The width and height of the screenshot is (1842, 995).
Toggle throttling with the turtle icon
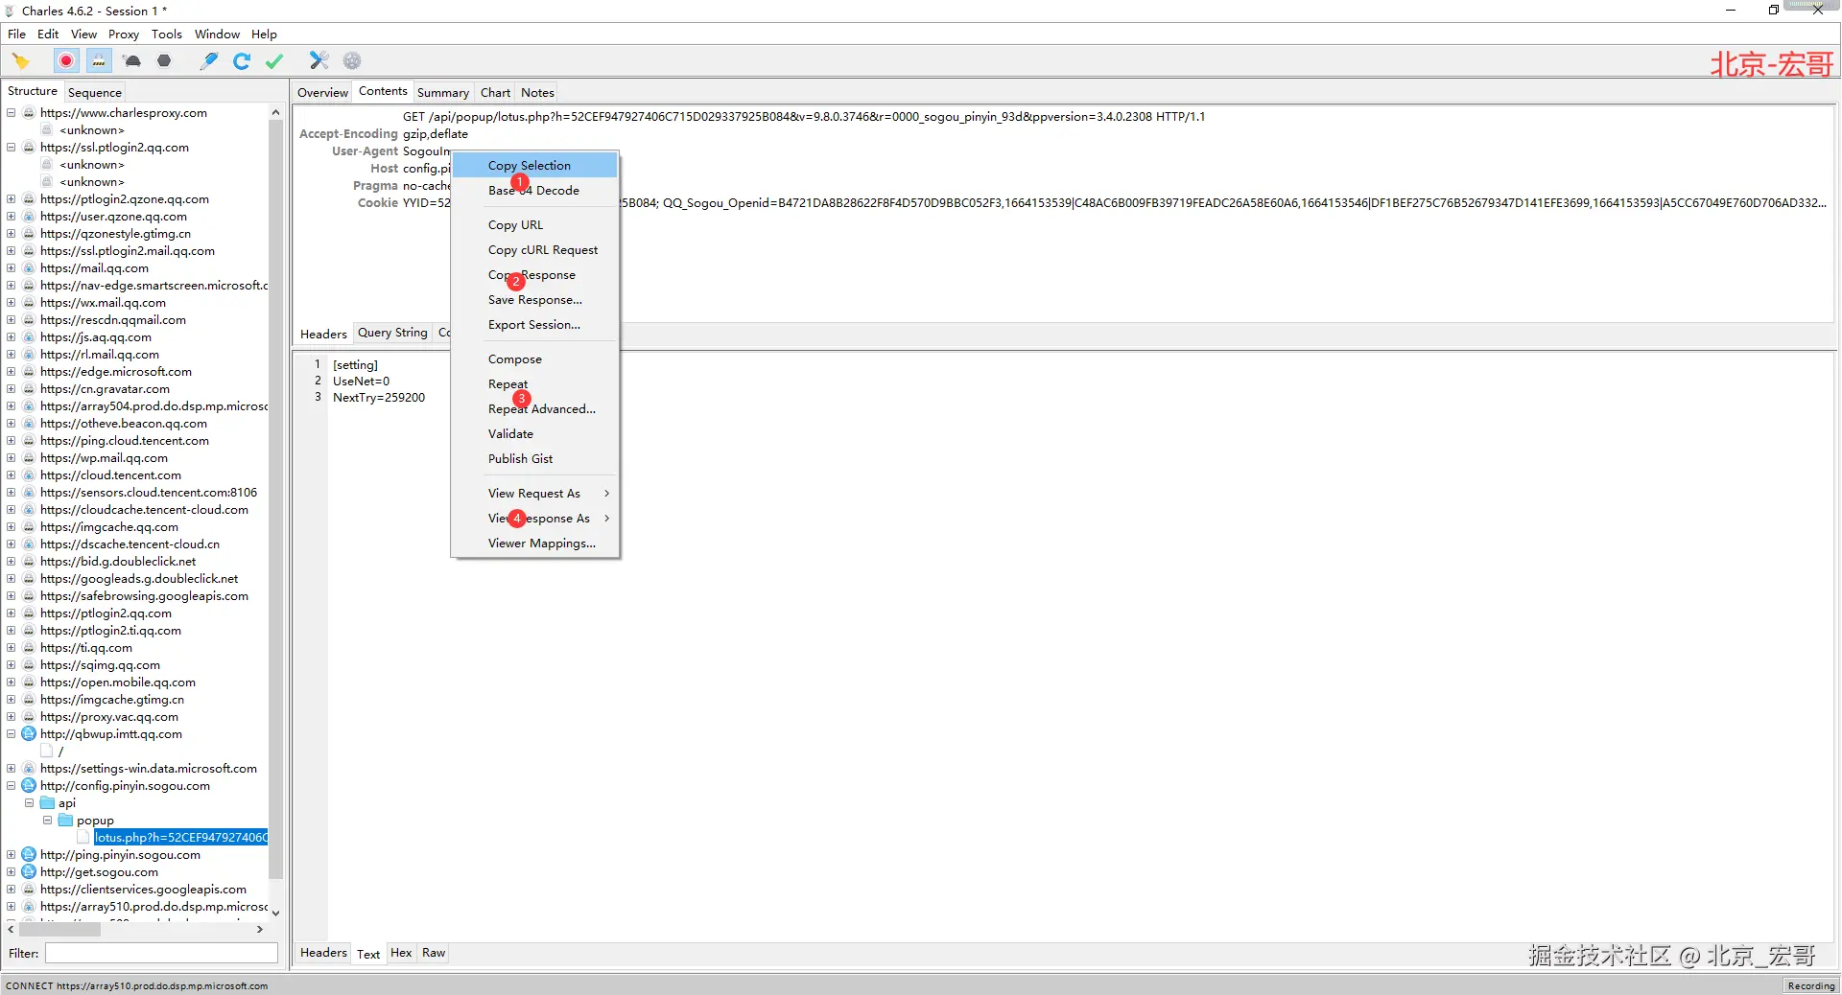click(132, 61)
